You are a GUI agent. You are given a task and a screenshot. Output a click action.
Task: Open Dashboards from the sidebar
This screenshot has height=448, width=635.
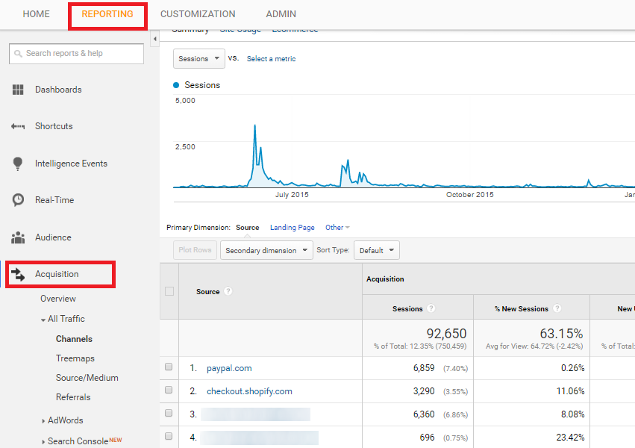coord(54,90)
